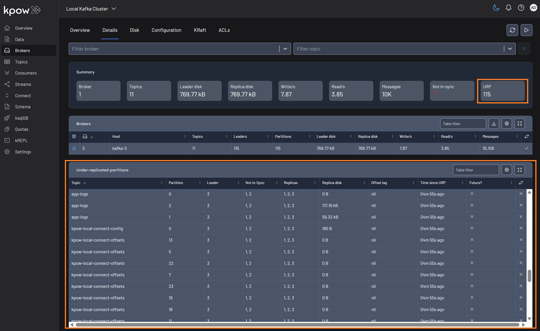
Task: Switch to the Configuration tab
Action: pyautogui.click(x=166, y=30)
